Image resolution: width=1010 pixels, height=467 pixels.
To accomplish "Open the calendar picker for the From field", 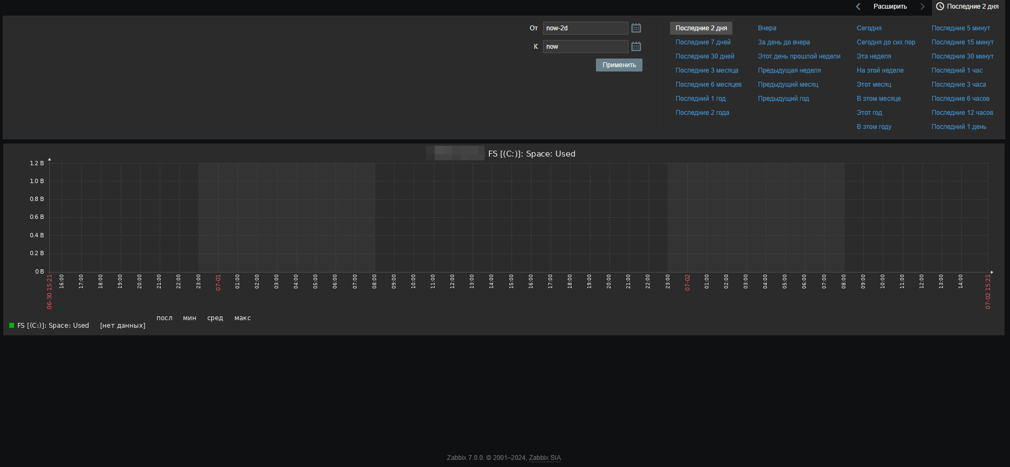I will 636,28.
